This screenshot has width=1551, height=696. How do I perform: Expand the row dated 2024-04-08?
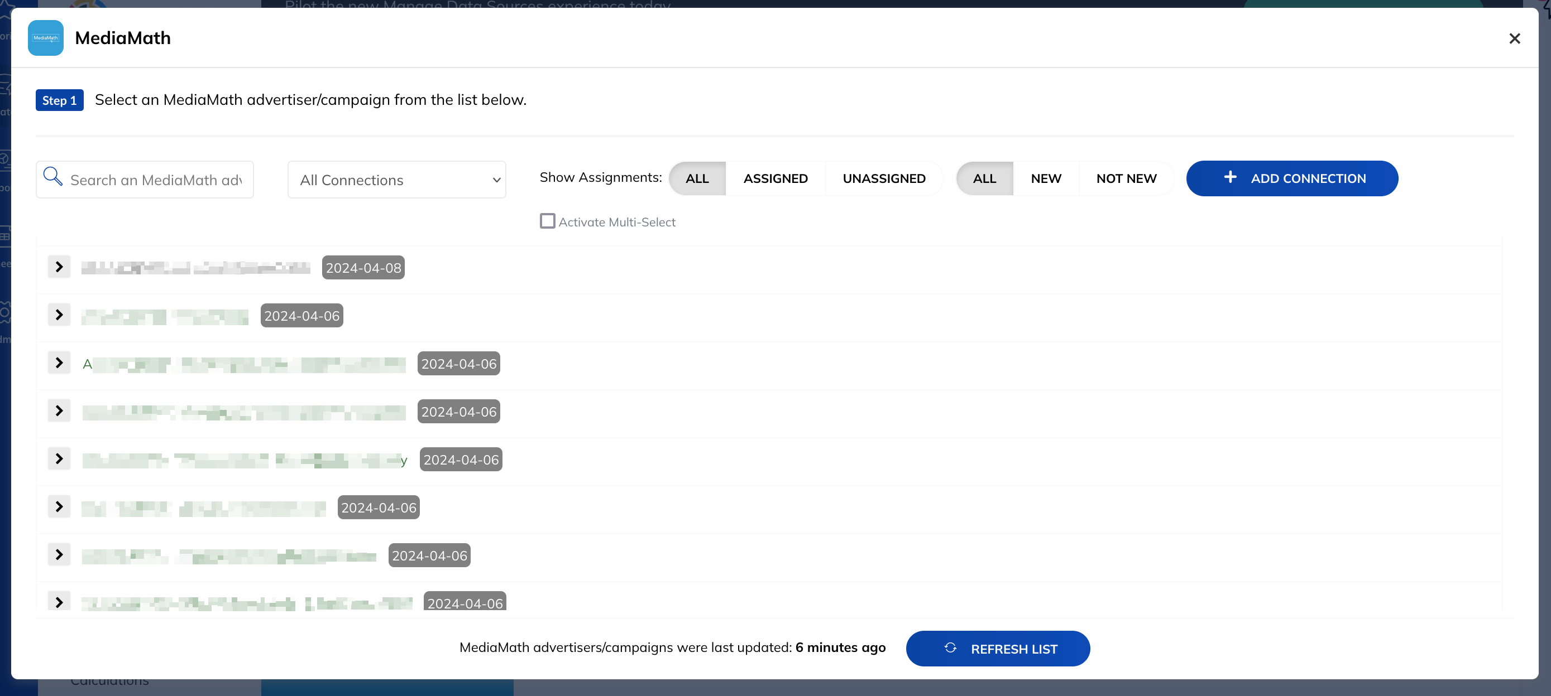59,267
